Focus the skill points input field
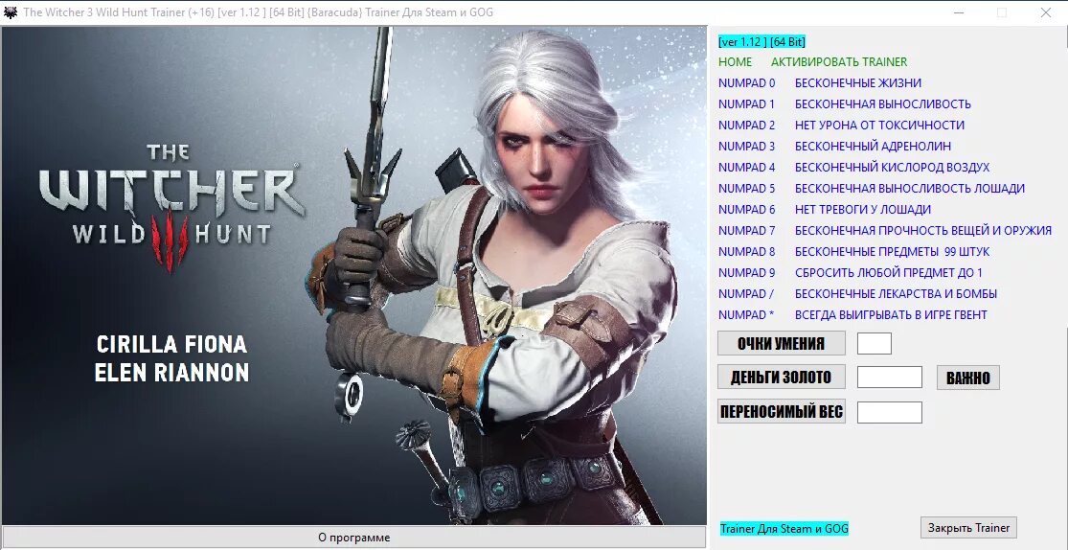This screenshot has height=550, width=1068. point(874,343)
